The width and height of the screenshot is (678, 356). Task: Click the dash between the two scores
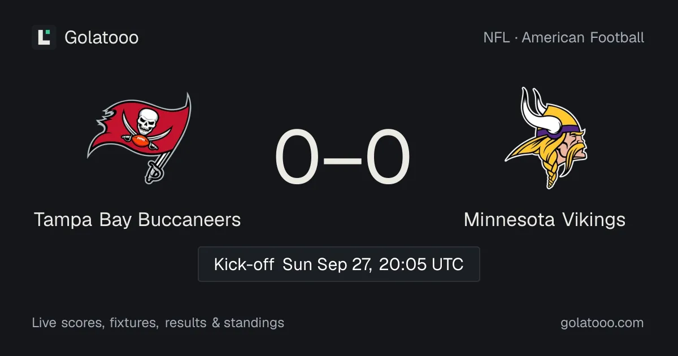tap(342, 159)
